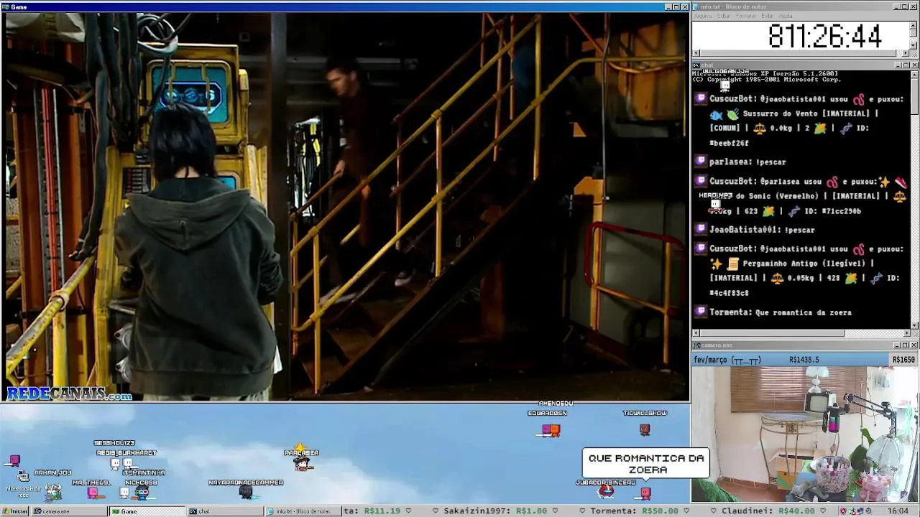920x517 pixels.
Task: Click the JUBADOR_SINCERU avatar
Action: (607, 491)
